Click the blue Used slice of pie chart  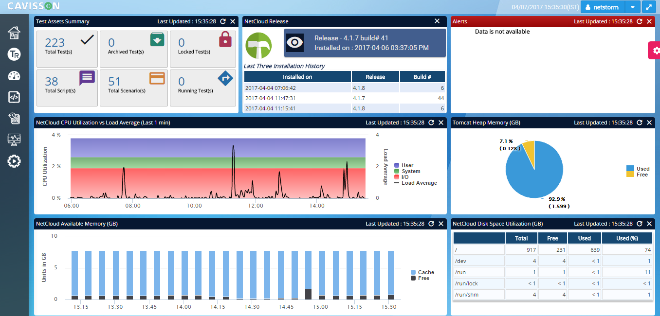point(534,175)
